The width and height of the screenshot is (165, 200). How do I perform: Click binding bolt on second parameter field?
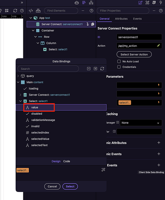(x=159, y=94)
